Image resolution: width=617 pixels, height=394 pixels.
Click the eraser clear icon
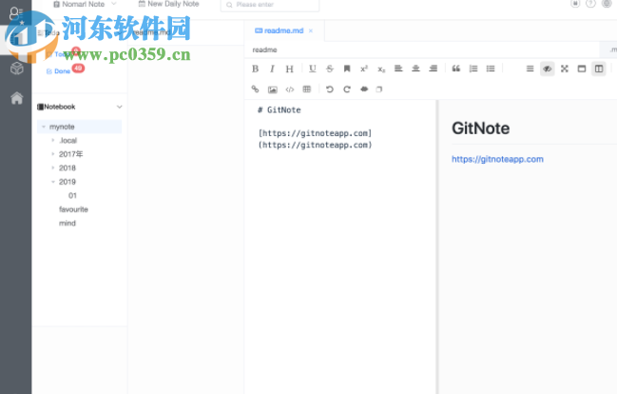[364, 89]
